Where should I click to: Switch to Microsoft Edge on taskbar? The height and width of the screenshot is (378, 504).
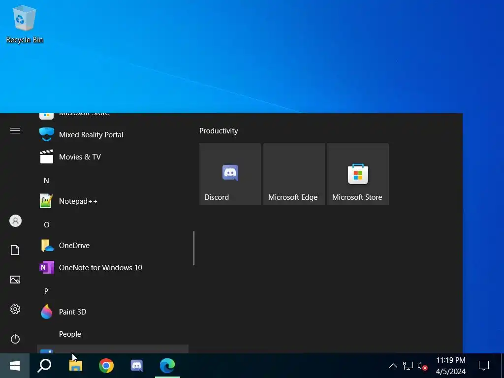(167, 366)
